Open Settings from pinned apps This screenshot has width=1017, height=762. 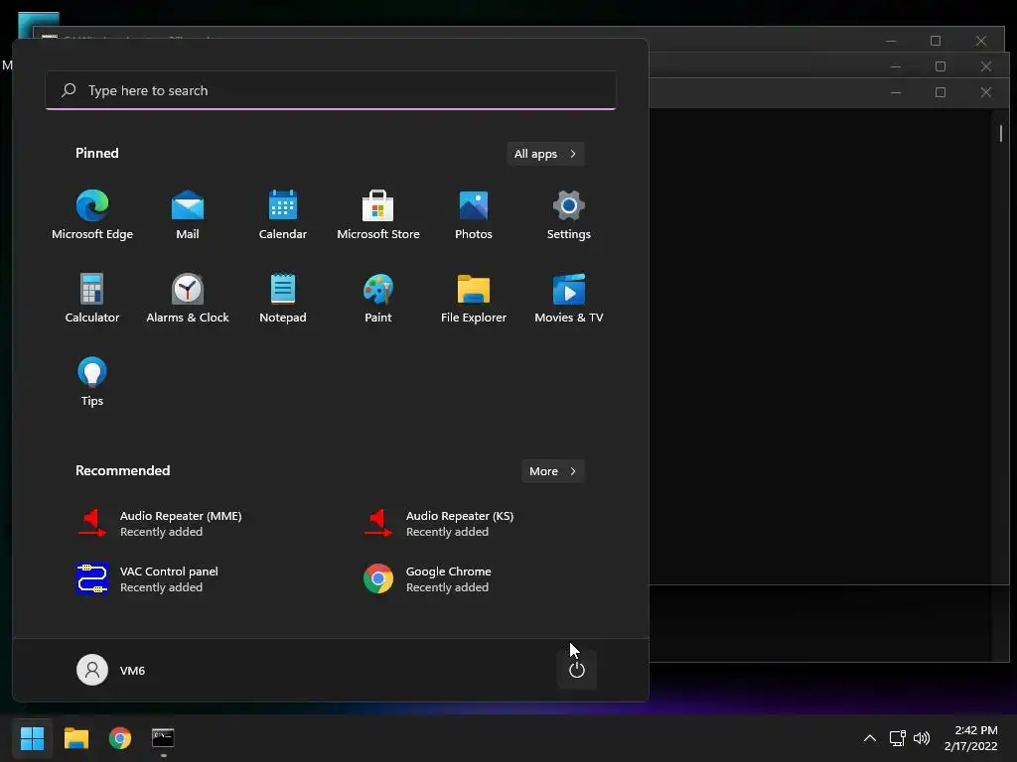569,215
